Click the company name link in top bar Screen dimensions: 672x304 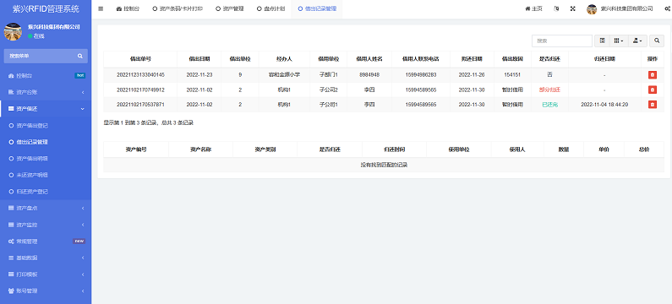coord(626,8)
